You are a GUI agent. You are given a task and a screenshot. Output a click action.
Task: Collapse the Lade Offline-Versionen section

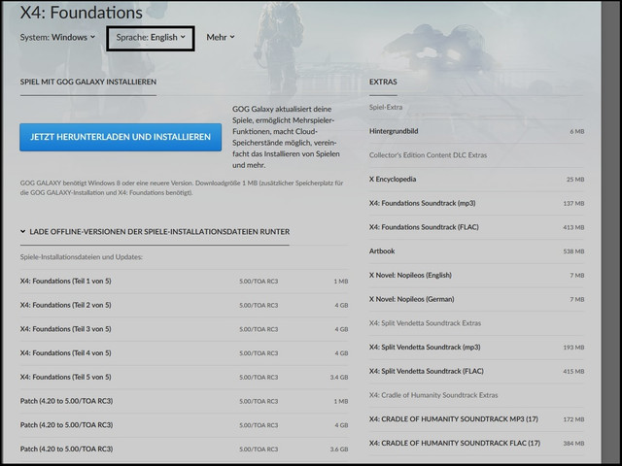[x=155, y=232]
